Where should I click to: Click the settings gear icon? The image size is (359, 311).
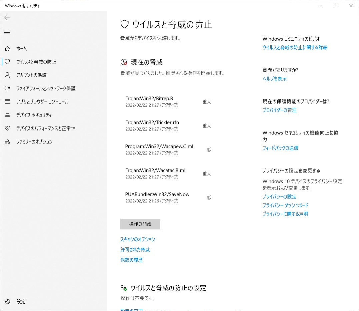click(x=7, y=301)
